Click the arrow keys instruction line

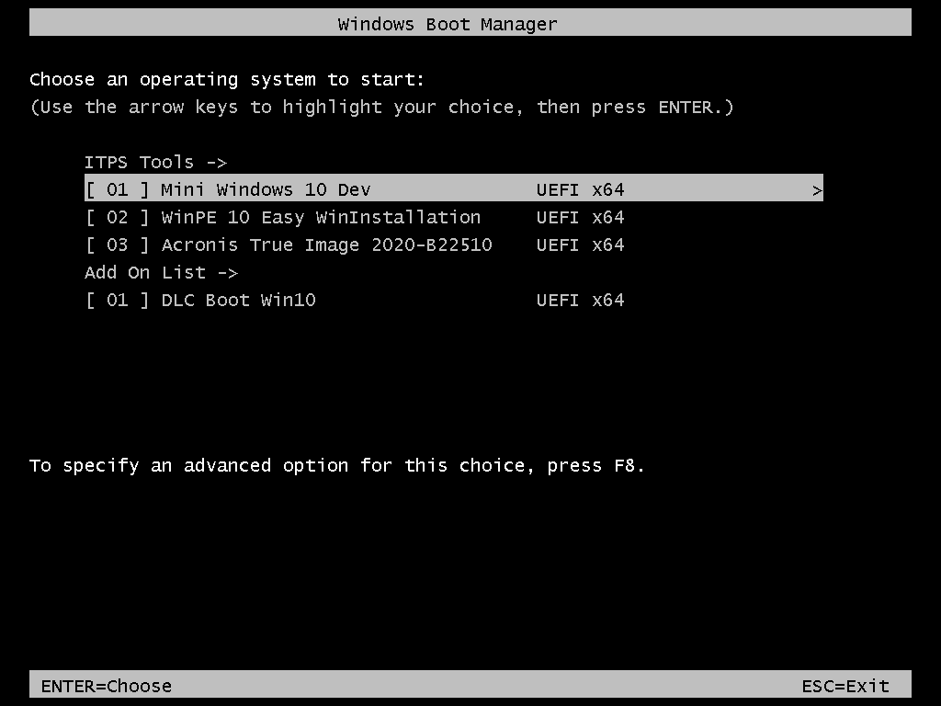click(381, 108)
